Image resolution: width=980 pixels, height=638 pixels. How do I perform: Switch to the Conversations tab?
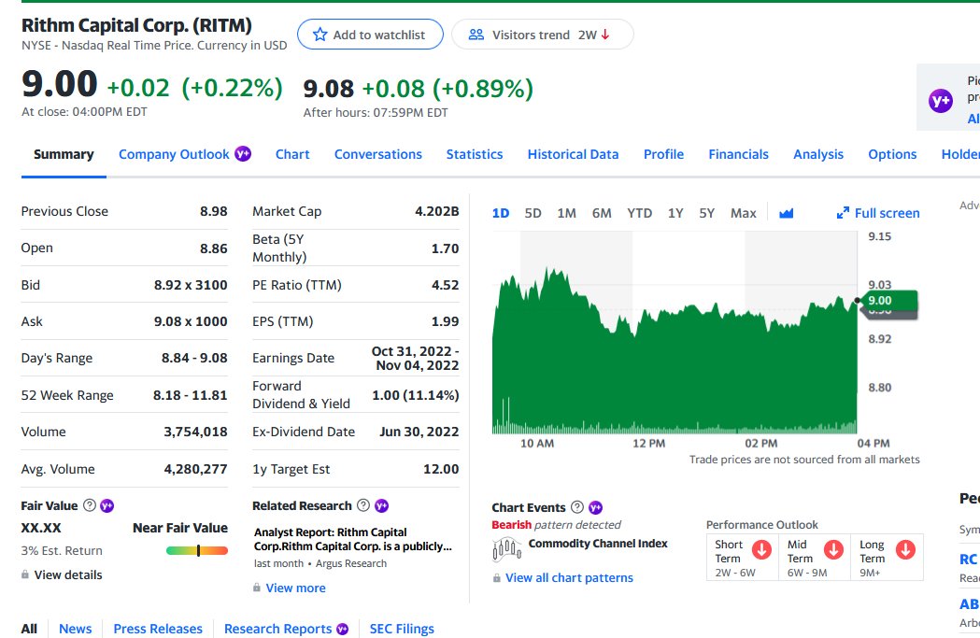[x=378, y=154]
